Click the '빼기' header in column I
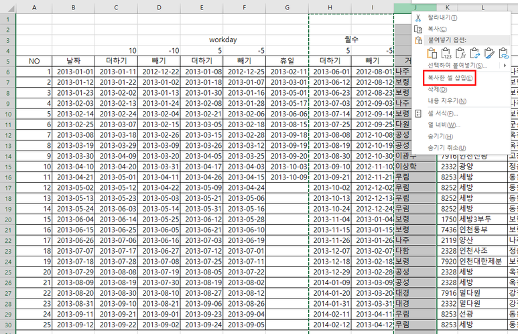This screenshot has height=334, width=518. click(x=373, y=61)
